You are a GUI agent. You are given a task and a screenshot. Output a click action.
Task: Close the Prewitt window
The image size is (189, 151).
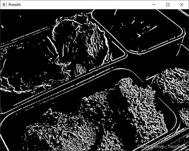tap(182, 5)
